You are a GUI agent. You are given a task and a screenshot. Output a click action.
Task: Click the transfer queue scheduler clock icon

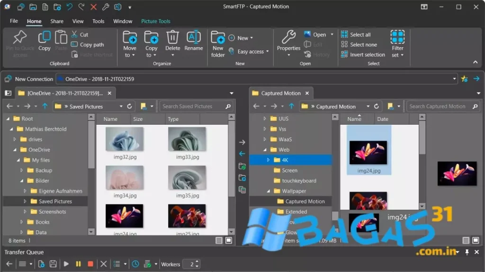tap(135, 264)
